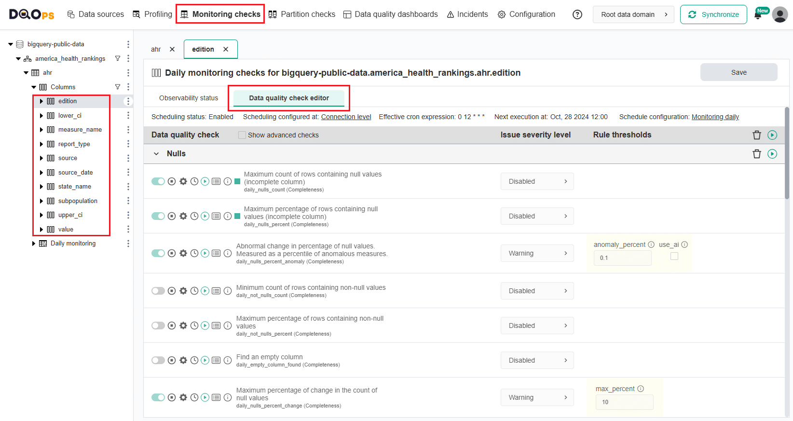Go to Partition checks

click(x=302, y=14)
